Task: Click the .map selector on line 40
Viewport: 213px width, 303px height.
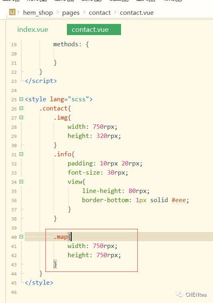Action: pos(61,237)
